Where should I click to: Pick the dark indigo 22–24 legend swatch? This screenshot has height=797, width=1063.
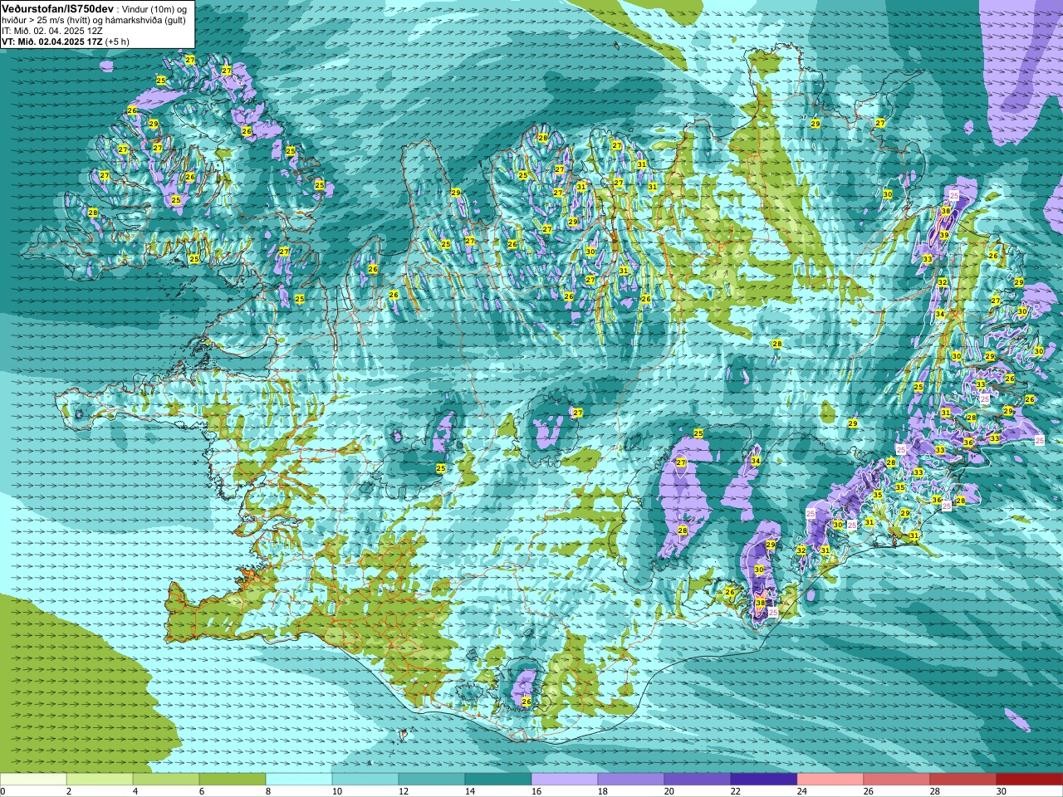[x=764, y=780]
